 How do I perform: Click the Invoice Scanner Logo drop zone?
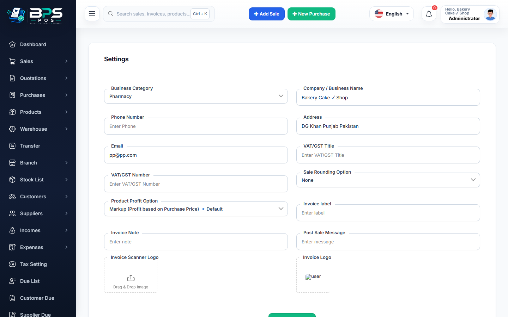(x=131, y=275)
